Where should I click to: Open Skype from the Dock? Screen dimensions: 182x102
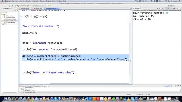coord(133,99)
